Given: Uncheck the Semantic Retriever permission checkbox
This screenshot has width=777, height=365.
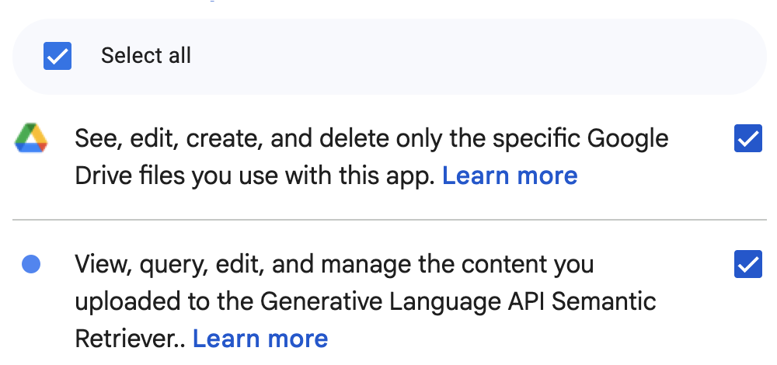Looking at the screenshot, I should (x=747, y=264).
